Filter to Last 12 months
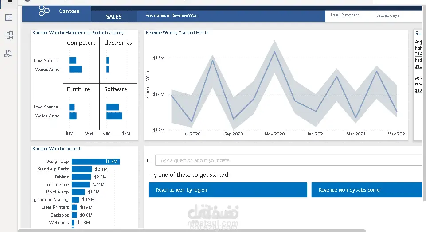 click(x=345, y=15)
